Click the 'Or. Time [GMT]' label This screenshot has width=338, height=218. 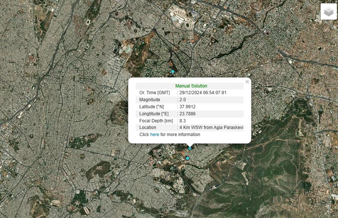pyautogui.click(x=154, y=93)
